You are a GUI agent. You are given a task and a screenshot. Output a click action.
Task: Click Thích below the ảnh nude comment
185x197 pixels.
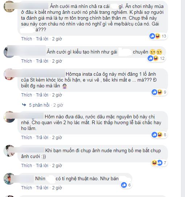[x=27, y=165]
